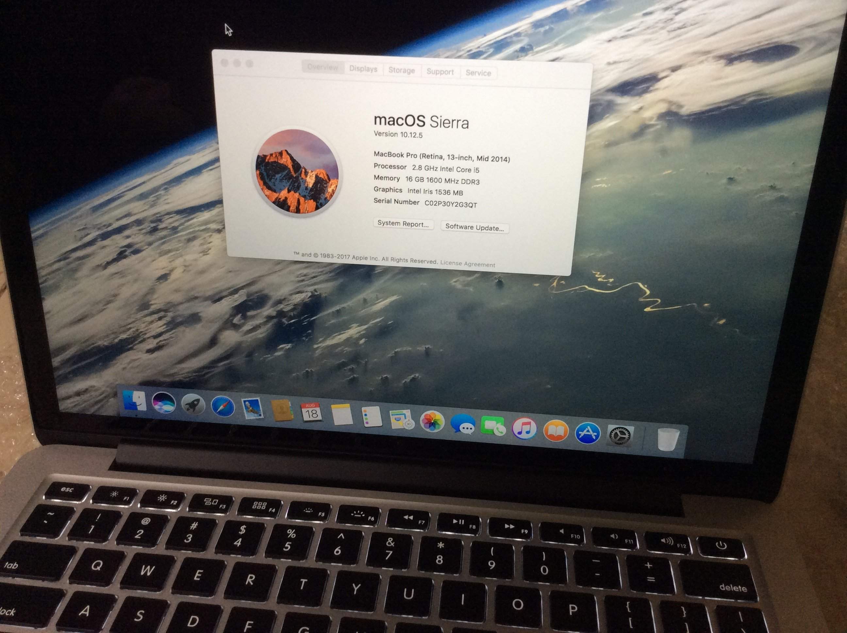Click the Version 10.12.5 text

(398, 134)
